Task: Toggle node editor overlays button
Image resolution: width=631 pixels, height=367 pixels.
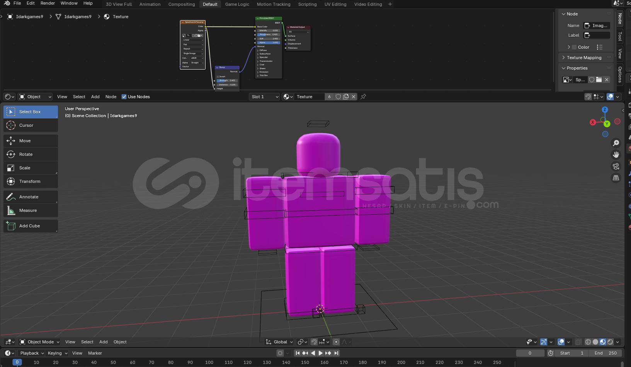Action: click(610, 97)
